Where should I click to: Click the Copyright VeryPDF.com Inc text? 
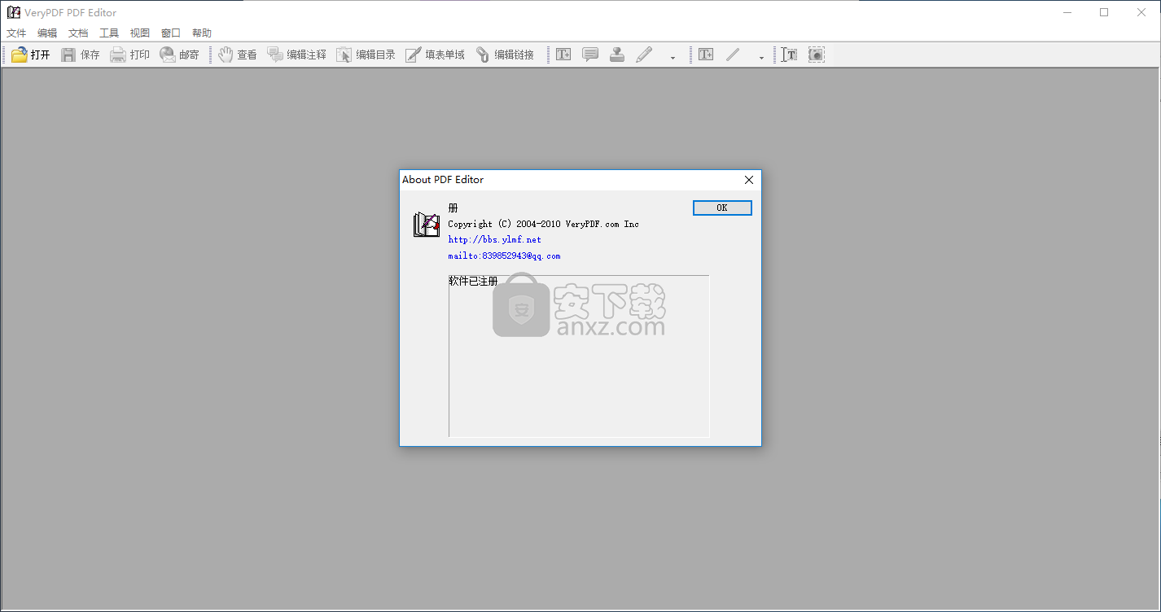(543, 224)
